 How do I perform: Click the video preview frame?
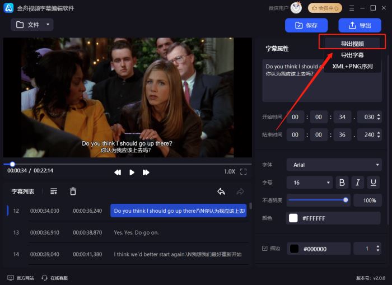pos(127,97)
